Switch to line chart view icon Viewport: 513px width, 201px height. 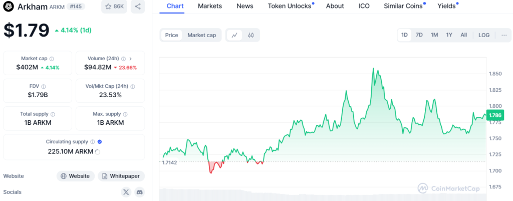pyautogui.click(x=234, y=35)
